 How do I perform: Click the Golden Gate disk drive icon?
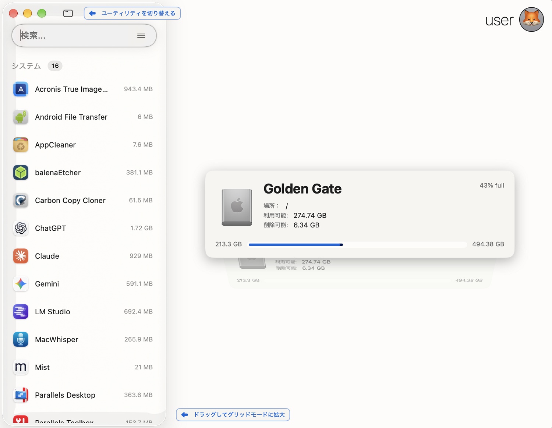click(237, 207)
